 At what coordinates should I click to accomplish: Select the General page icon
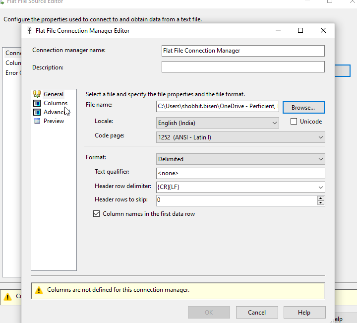coord(37,94)
